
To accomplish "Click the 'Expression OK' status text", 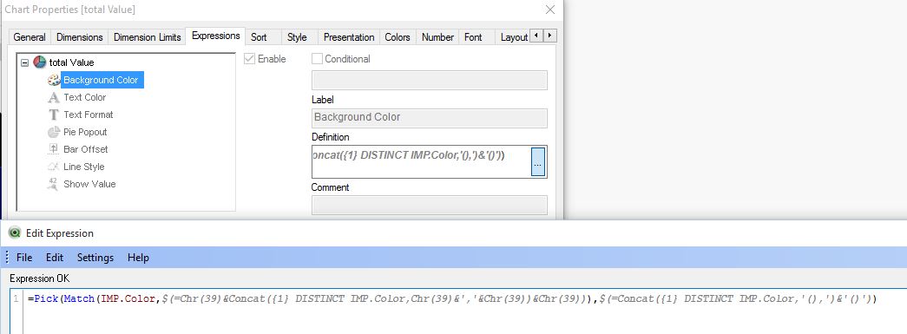I will tap(39, 278).
